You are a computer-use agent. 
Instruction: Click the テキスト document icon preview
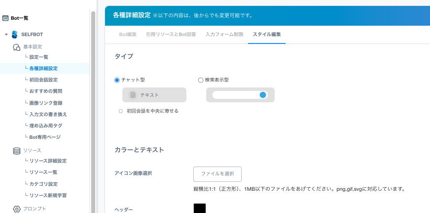click(x=133, y=95)
